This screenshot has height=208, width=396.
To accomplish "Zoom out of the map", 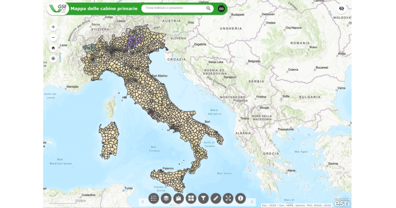I will click(53, 37).
